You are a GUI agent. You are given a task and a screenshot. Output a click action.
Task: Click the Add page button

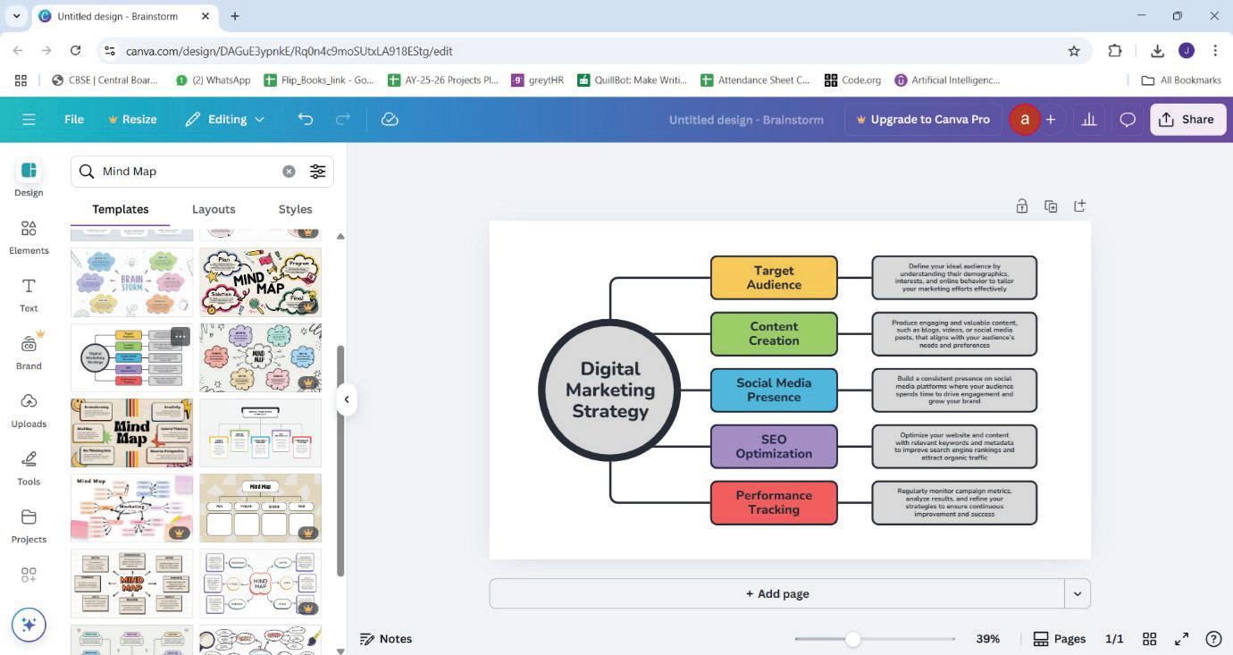[777, 593]
